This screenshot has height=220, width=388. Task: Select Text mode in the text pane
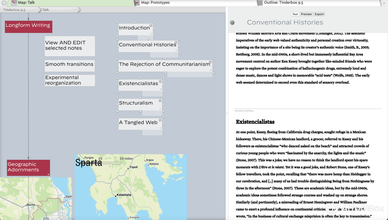coord(295,14)
